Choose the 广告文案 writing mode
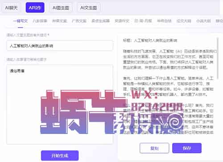The height and width of the screenshot is (162, 223). 79,21
